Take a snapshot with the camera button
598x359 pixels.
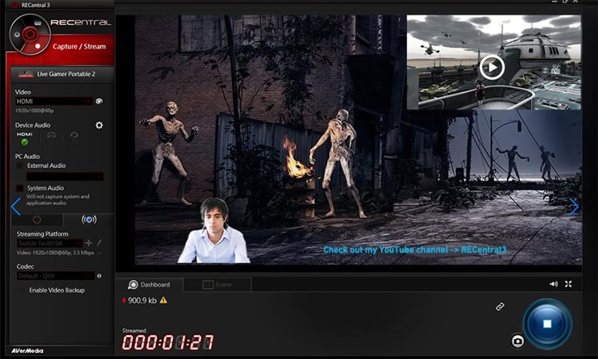click(x=517, y=340)
